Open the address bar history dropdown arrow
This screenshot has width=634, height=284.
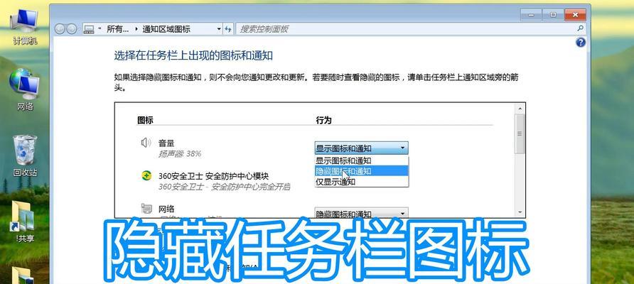(x=219, y=29)
